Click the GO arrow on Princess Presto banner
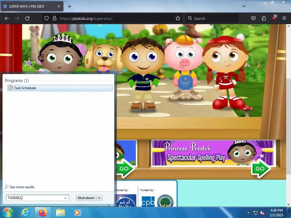 point(261,168)
